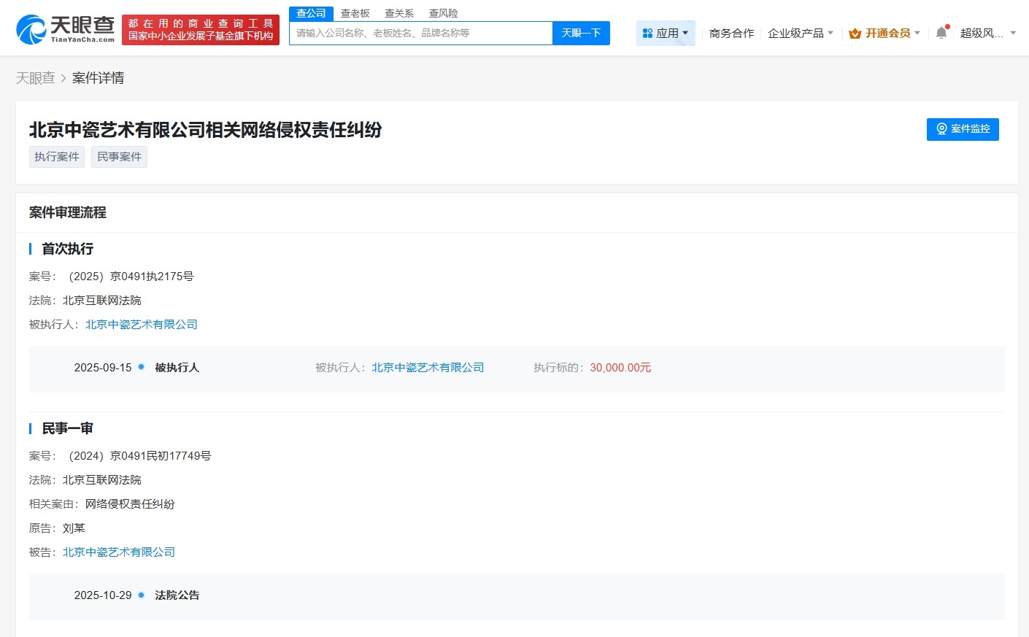Click the 商务合作 menu entry
Screen dimensions: 1029x637
[731, 33]
